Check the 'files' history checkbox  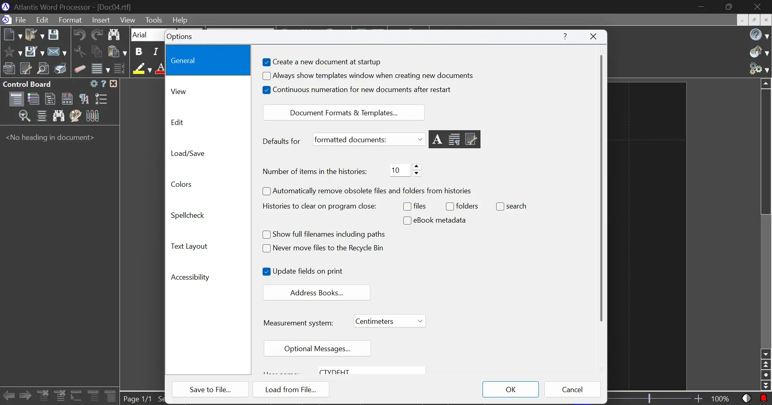tap(407, 207)
